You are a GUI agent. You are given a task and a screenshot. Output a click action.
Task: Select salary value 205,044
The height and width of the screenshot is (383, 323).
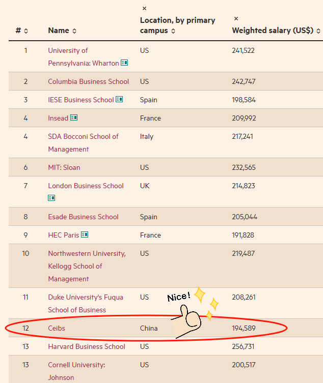[245, 217]
